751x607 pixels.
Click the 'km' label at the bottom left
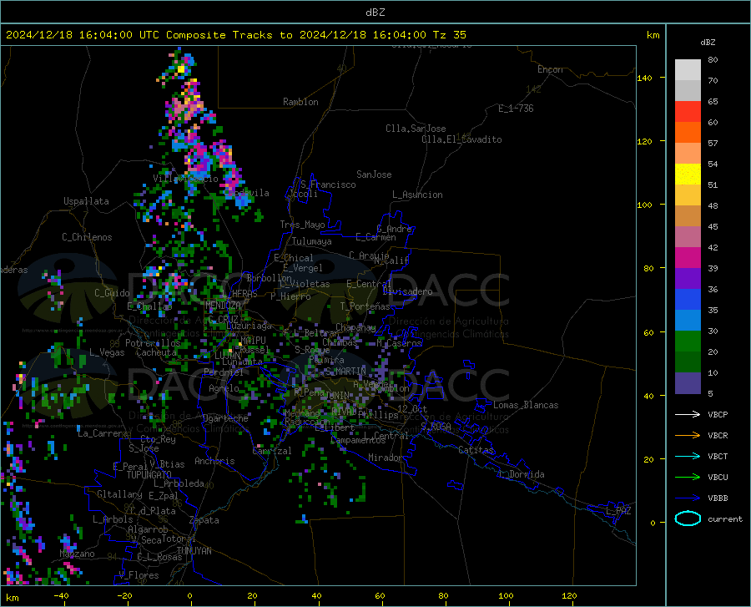click(x=12, y=598)
